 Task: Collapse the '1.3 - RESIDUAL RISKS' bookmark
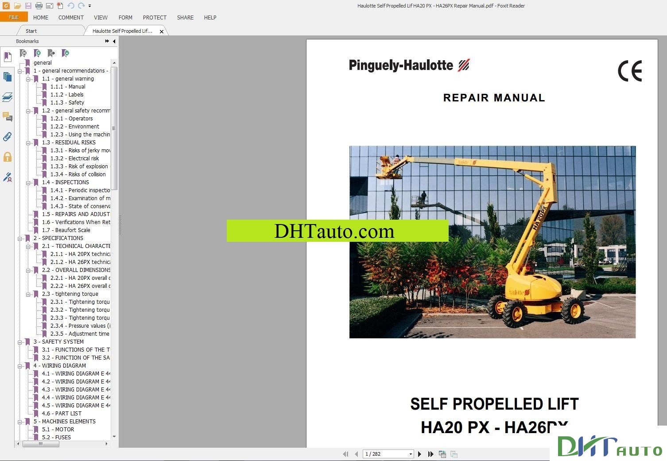pyautogui.click(x=28, y=143)
